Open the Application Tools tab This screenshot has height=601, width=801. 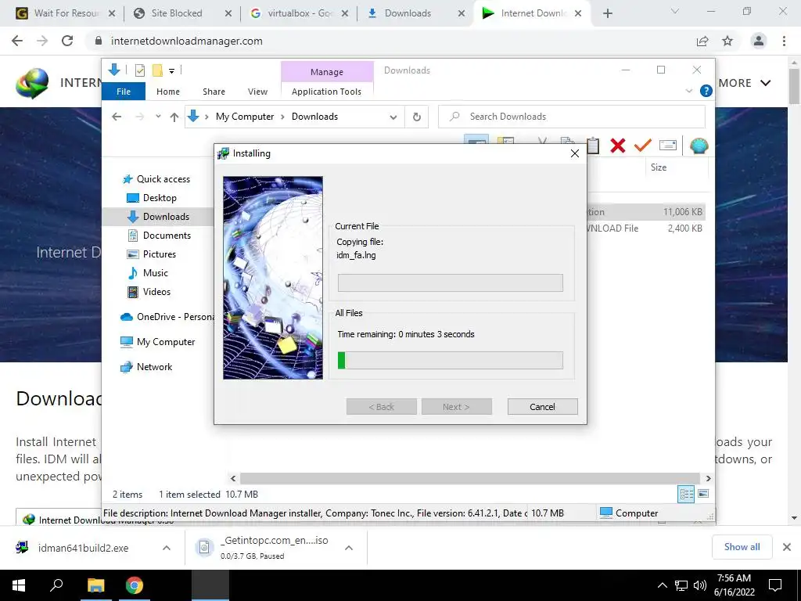point(326,92)
